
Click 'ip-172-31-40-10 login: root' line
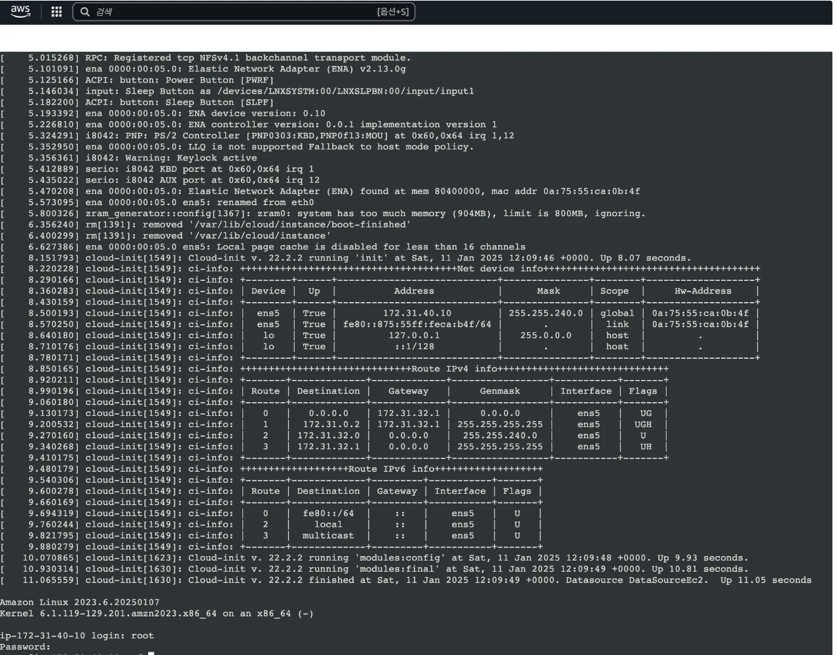pos(77,635)
